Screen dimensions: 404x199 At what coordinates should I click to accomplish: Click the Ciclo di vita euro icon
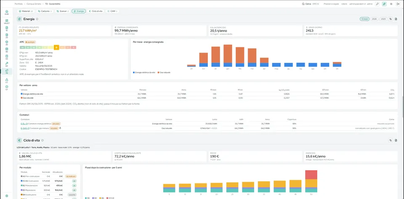coord(19,140)
